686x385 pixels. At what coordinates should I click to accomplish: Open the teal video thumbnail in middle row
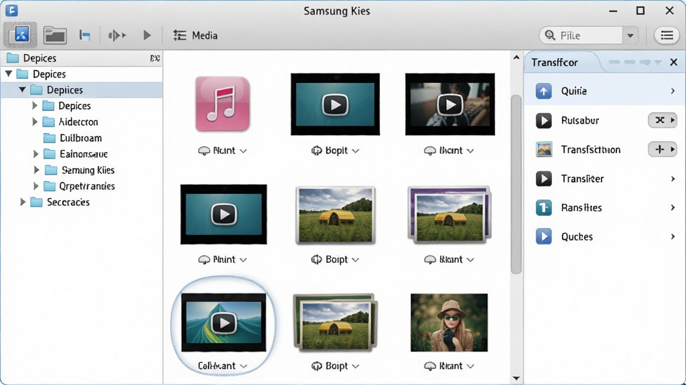coord(224,214)
